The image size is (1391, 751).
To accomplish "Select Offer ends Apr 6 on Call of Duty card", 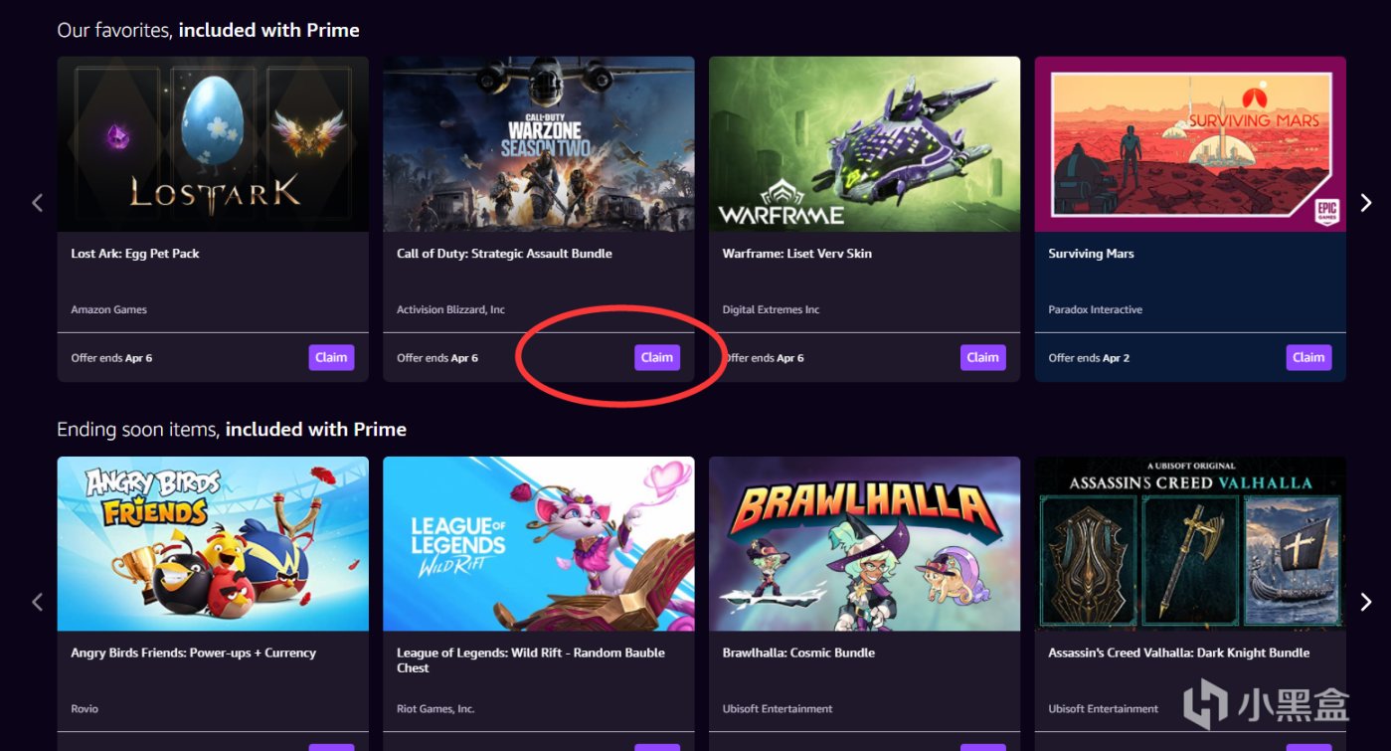I will click(x=437, y=358).
